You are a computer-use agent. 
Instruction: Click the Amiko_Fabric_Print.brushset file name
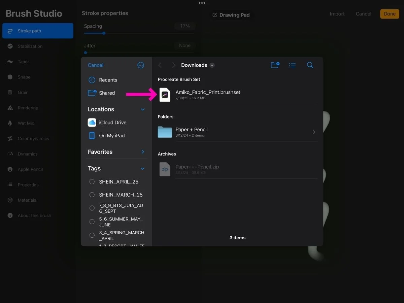click(x=208, y=92)
